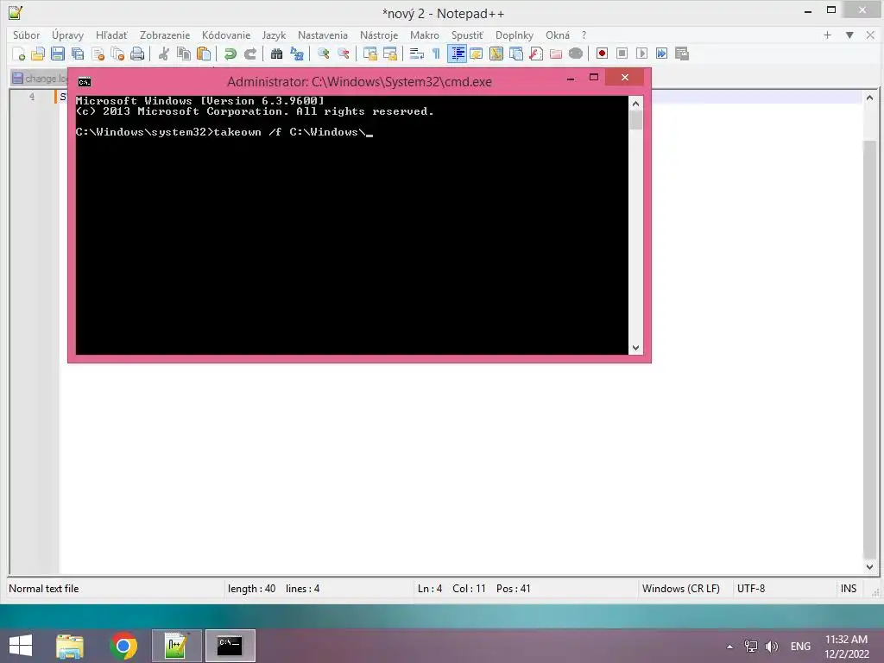This screenshot has width=884, height=663.
Task: Zoom in using the magnifier icon
Action: [323, 54]
